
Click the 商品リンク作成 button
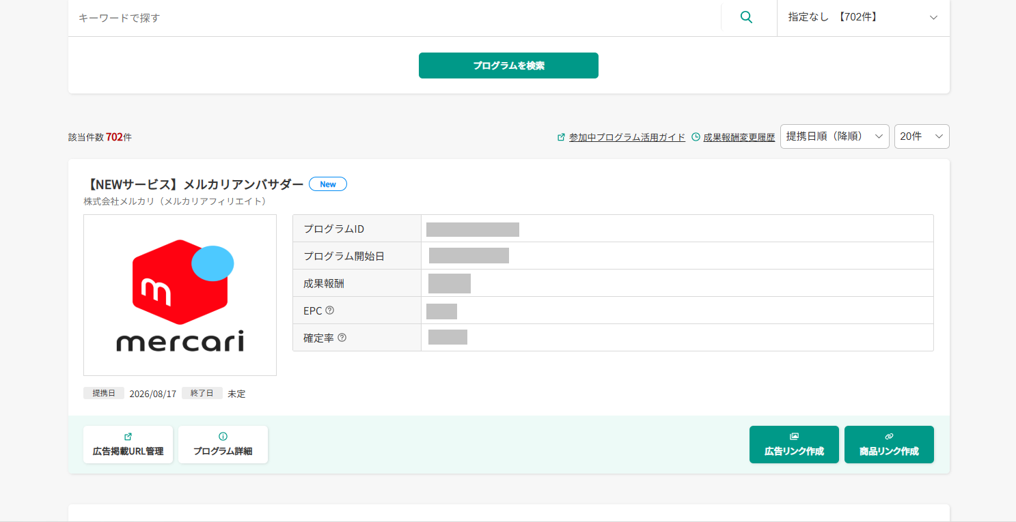tap(889, 445)
